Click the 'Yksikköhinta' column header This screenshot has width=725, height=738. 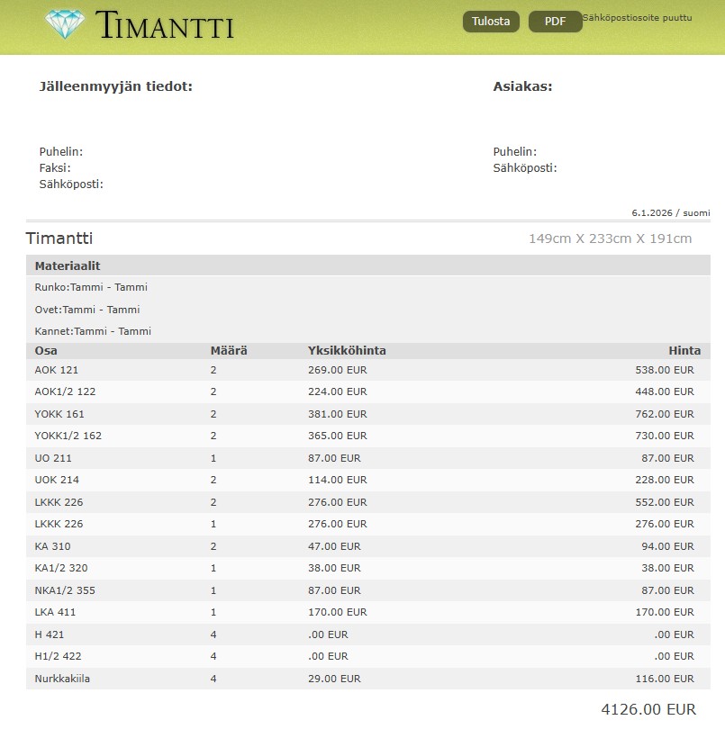tap(347, 351)
